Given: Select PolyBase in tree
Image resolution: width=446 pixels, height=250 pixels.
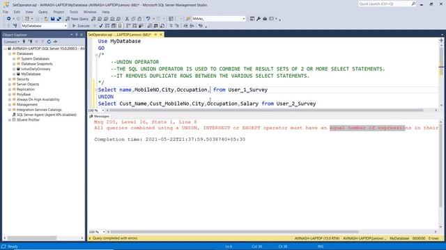Looking at the screenshot, I should pyautogui.click(x=24, y=94).
